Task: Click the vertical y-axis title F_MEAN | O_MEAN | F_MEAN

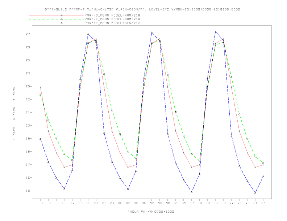Action: [14, 113]
